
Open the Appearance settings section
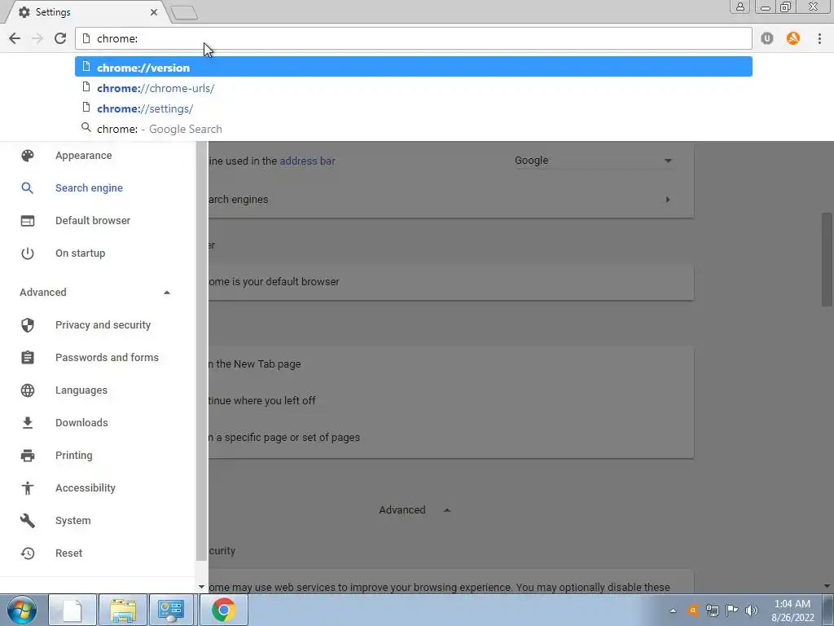(84, 156)
